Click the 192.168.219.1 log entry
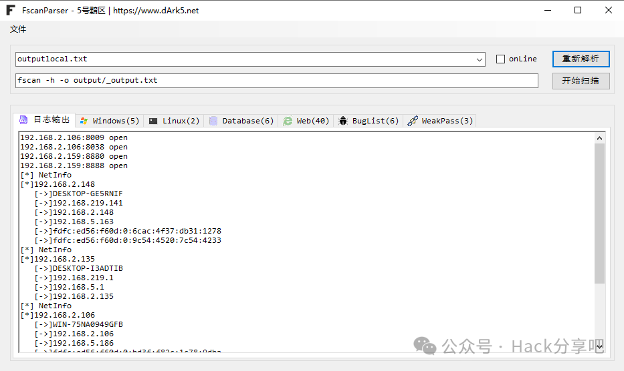Image resolution: width=624 pixels, height=371 pixels. pyautogui.click(x=74, y=278)
